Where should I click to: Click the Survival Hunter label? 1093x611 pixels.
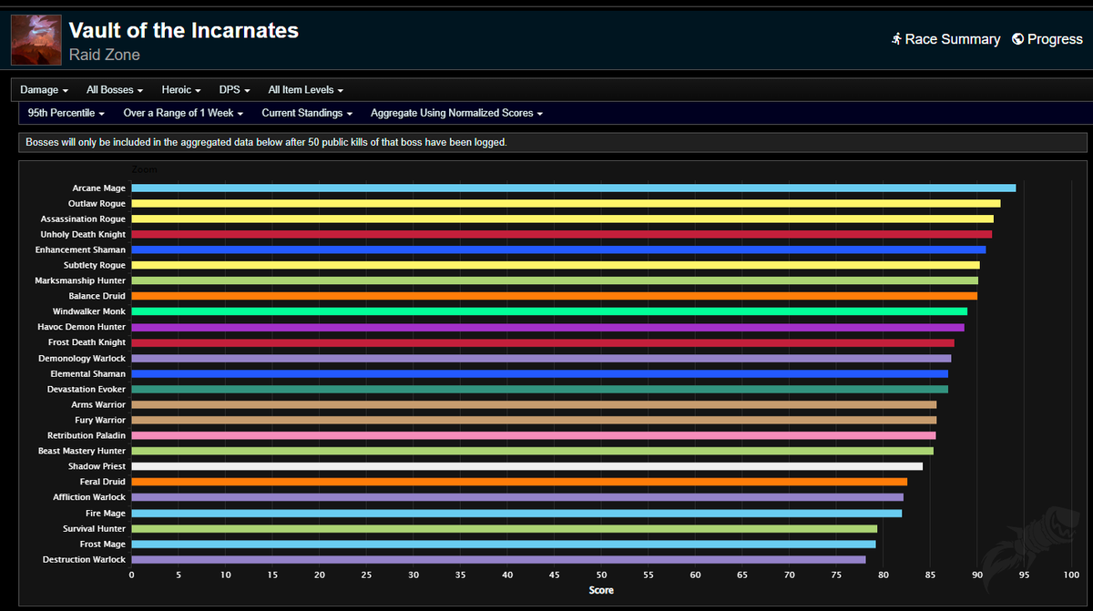pyautogui.click(x=94, y=528)
